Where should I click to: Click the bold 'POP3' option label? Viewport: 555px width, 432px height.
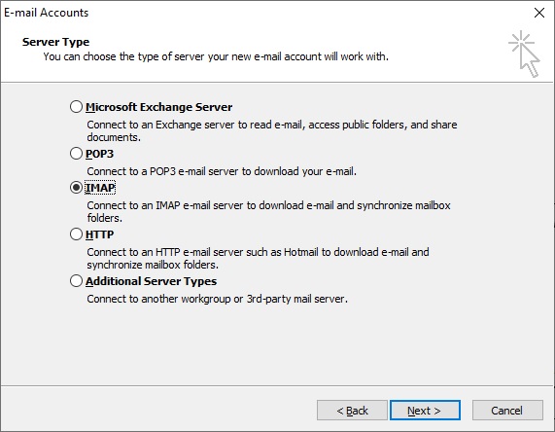point(99,154)
